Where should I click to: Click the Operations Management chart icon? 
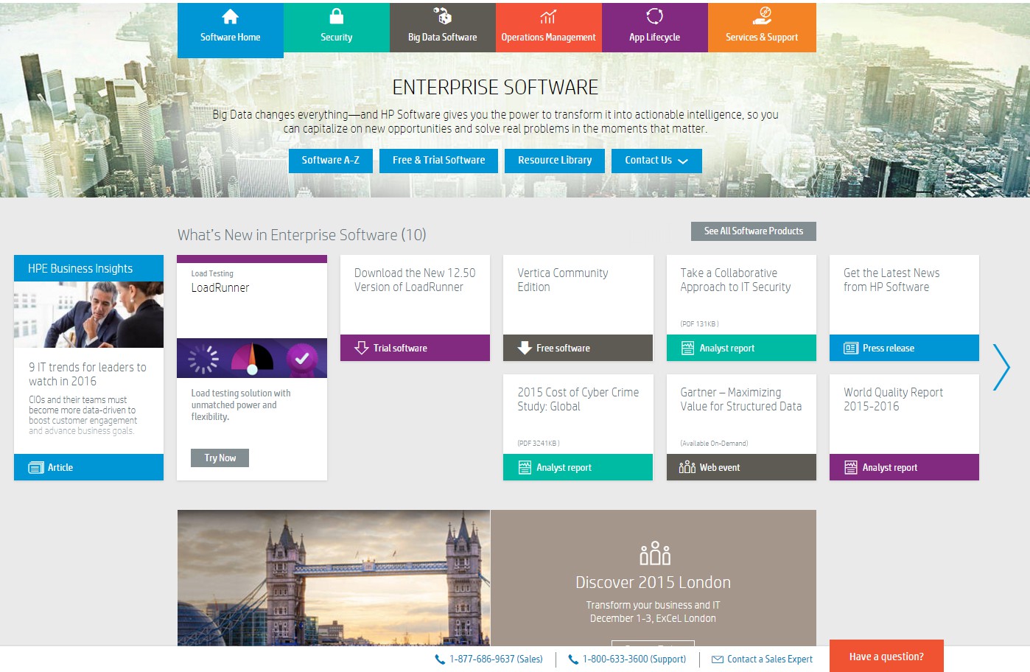point(548,16)
